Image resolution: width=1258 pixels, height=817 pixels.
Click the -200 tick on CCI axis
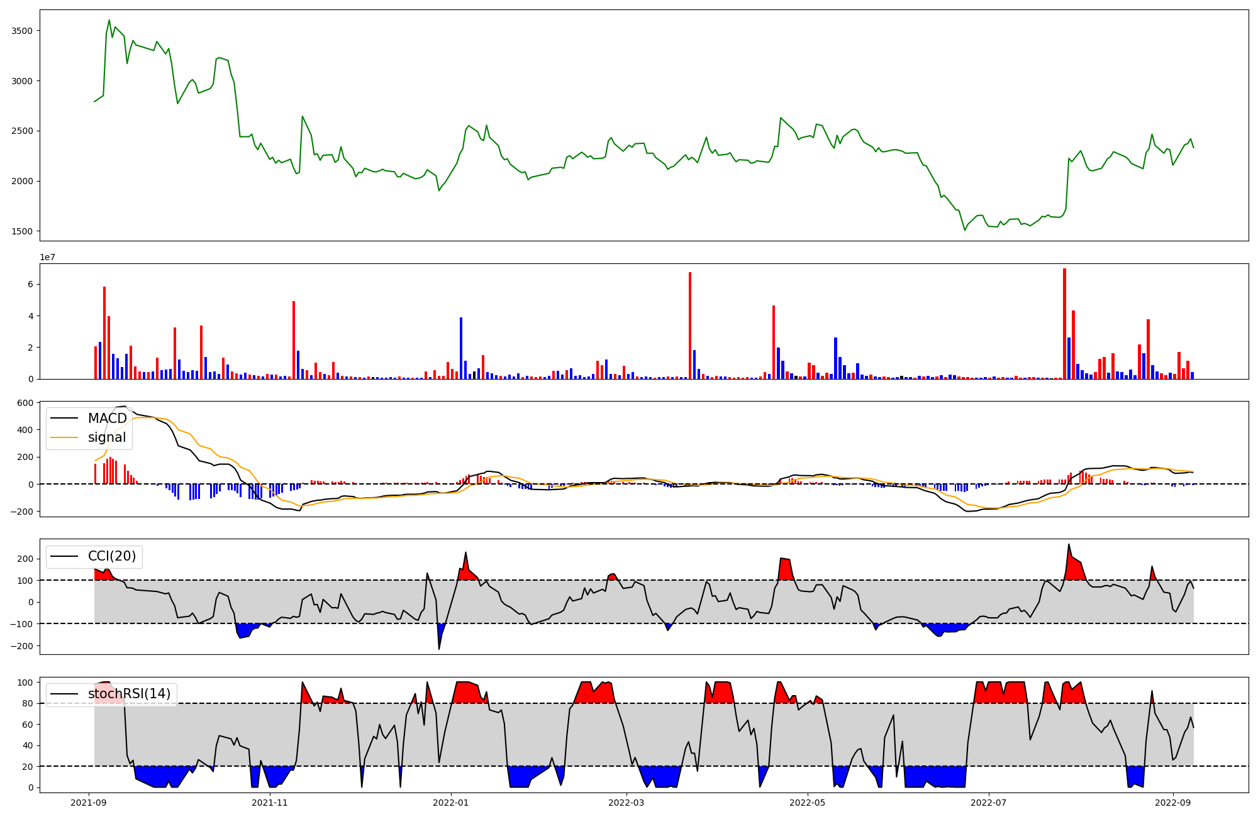point(23,645)
